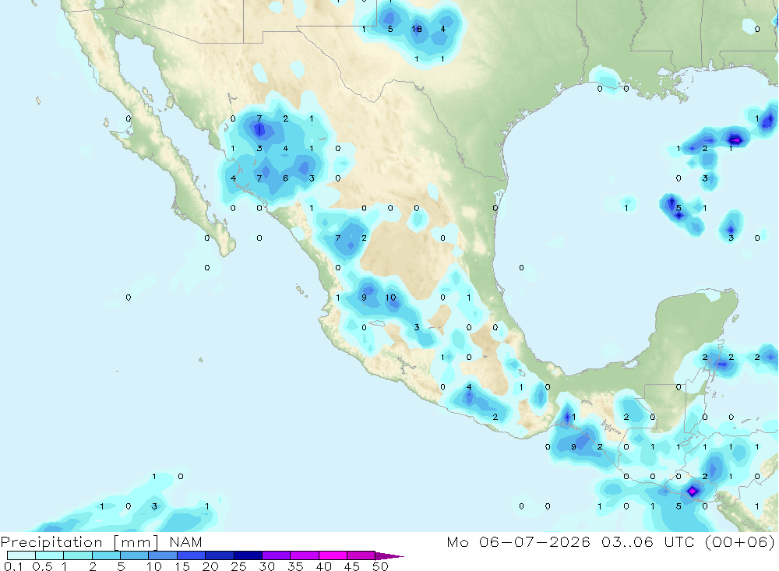Image resolution: width=779 pixels, height=571 pixels.
Task: Click the '40' legend scale label
Action: pyautogui.click(x=323, y=566)
